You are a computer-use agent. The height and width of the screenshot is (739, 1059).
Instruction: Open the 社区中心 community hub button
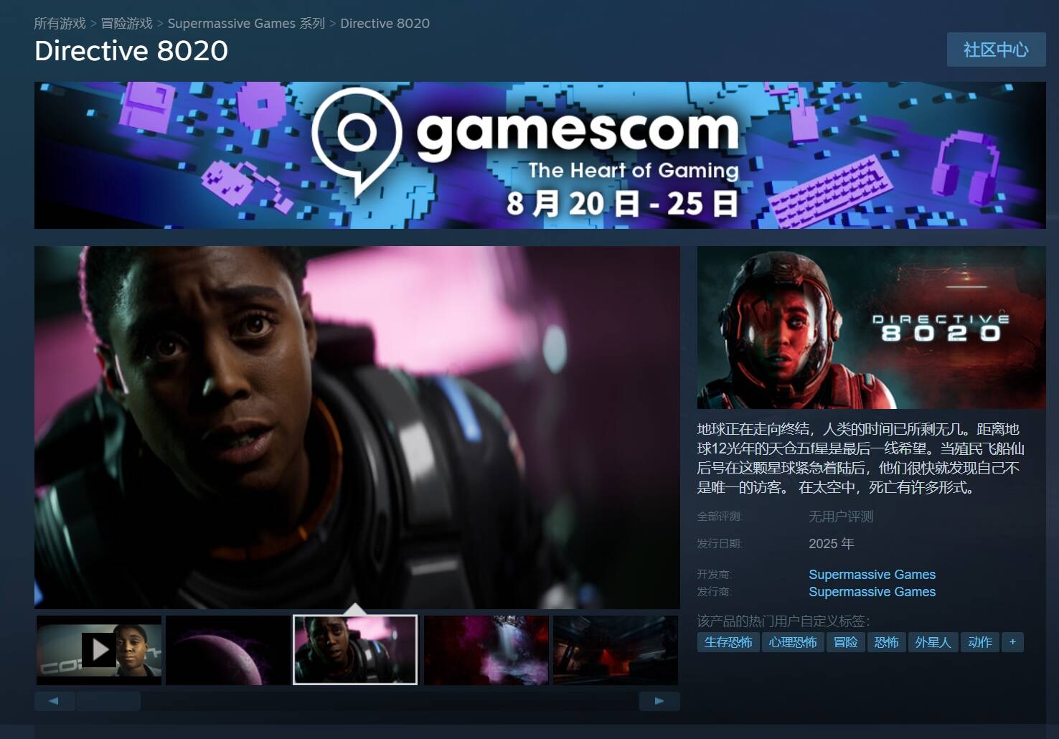tap(996, 50)
